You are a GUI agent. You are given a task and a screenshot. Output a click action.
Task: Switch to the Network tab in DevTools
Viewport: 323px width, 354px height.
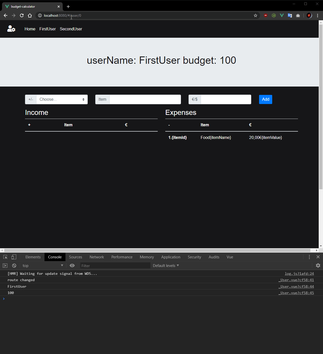(97, 257)
